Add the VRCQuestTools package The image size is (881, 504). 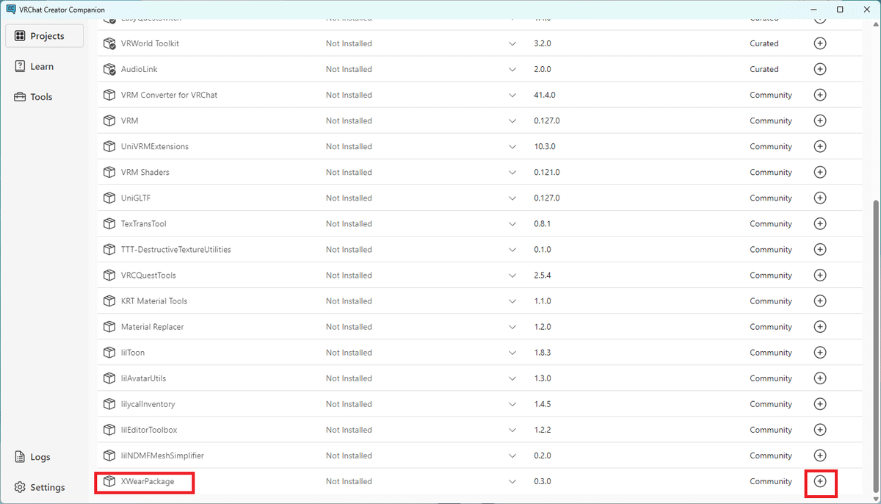click(x=820, y=275)
